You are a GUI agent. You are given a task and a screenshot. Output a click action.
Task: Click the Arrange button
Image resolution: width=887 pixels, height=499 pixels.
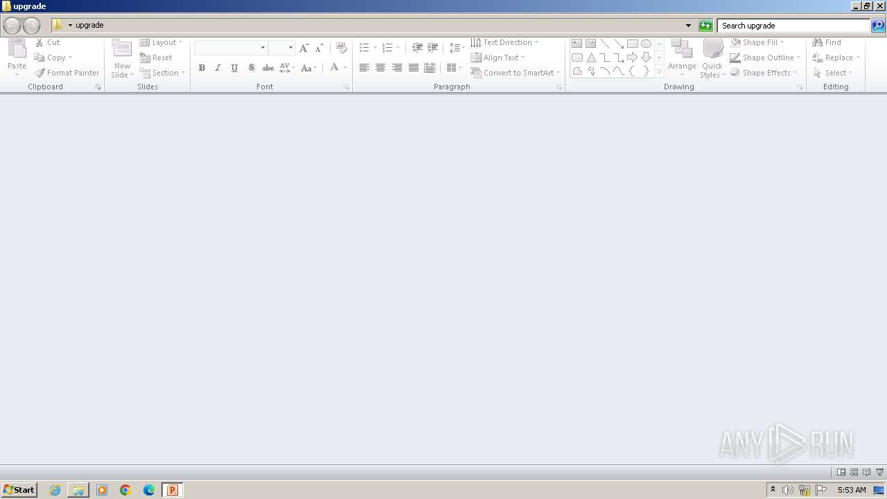pos(682,58)
